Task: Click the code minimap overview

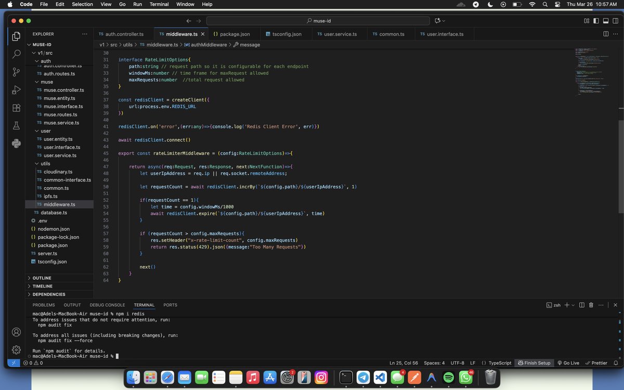Action: click(593, 73)
